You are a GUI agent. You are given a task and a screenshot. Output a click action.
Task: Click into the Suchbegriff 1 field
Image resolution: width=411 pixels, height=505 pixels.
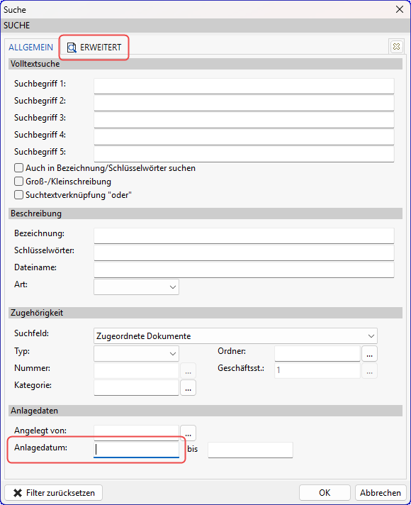(244, 86)
